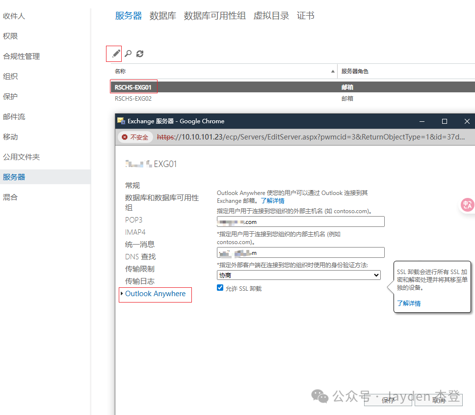Open the 虚拟目录 tab
Image resolution: width=475 pixels, height=415 pixels.
click(x=271, y=16)
